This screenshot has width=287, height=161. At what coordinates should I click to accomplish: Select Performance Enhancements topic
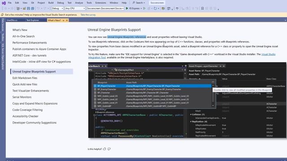click(x=30, y=43)
